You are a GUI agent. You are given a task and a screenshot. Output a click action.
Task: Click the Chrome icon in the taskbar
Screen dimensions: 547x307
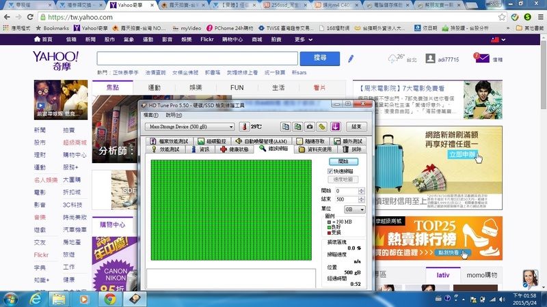[x=109, y=298]
